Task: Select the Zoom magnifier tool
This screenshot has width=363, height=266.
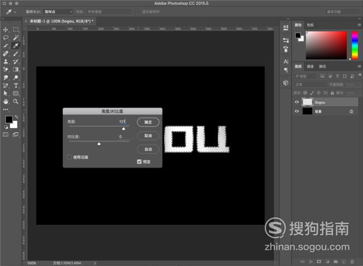Action: [16, 102]
